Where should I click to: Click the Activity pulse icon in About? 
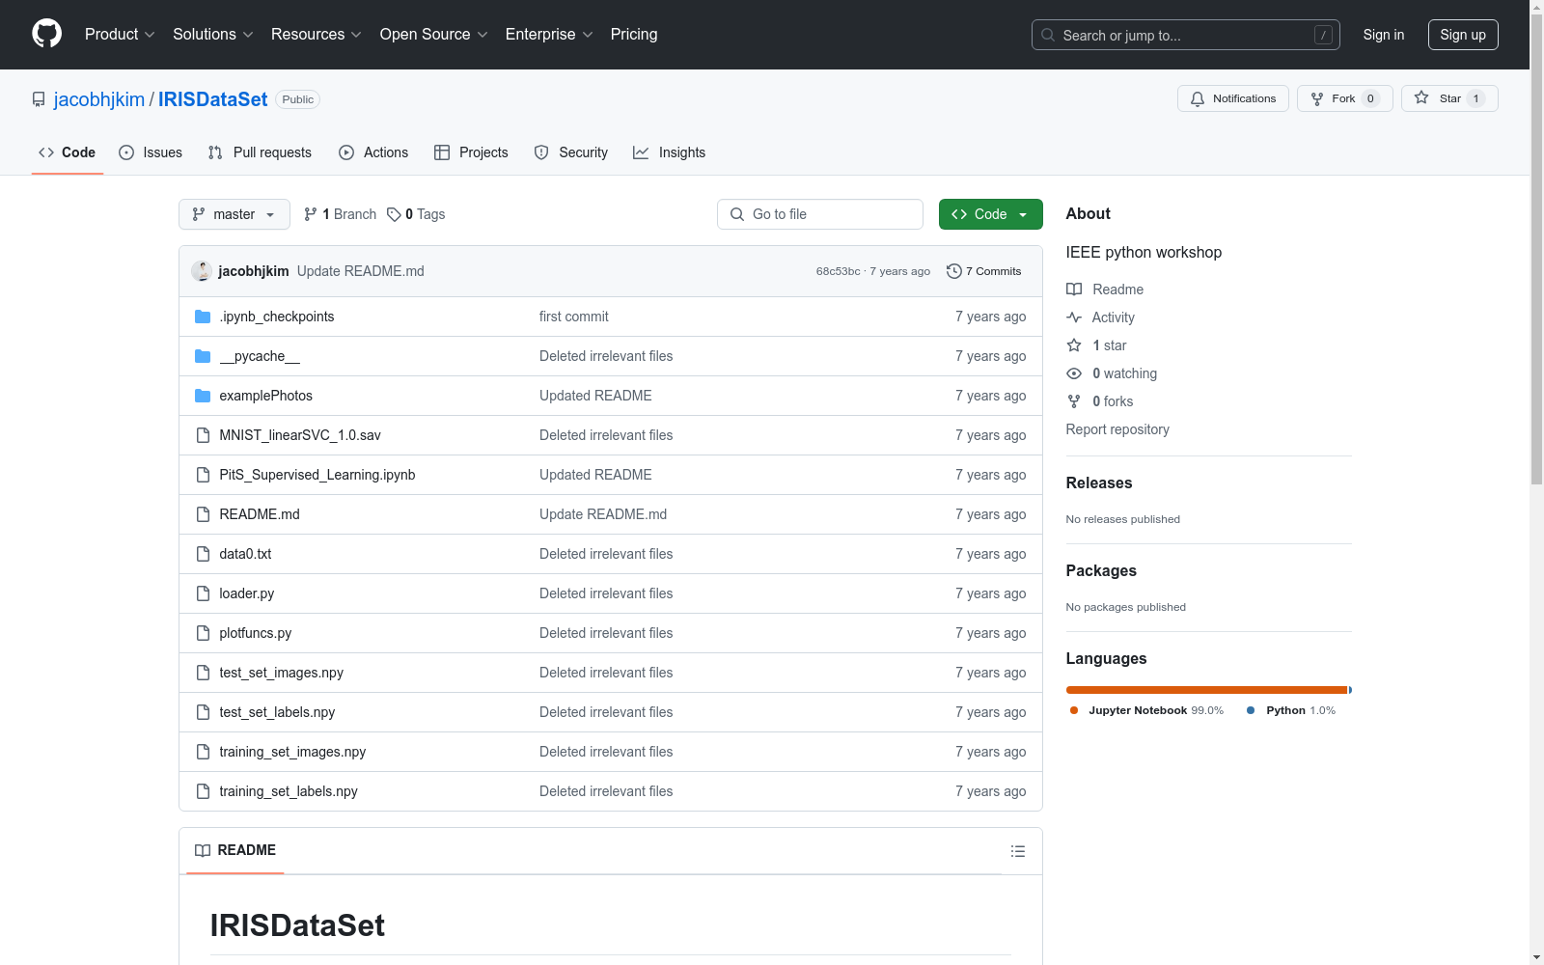(x=1074, y=317)
